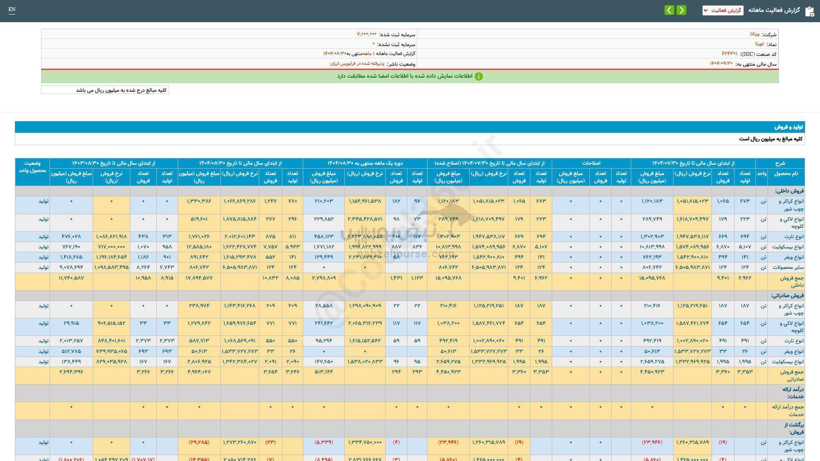Click the سرمایه ثبت شده value 7,000,000
The height and width of the screenshot is (461, 820).
coord(366,34)
